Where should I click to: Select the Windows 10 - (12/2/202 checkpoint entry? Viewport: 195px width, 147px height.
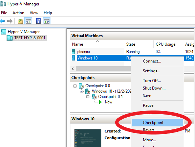(x=112, y=91)
